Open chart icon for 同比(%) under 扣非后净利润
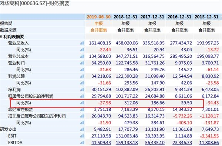 pos(82,123)
